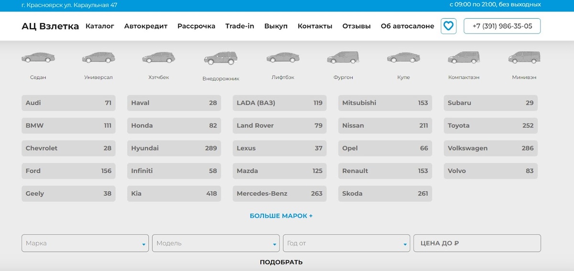Screen dimensions: 574x271
Task: Choose the Opel brand button
Action: (385, 148)
